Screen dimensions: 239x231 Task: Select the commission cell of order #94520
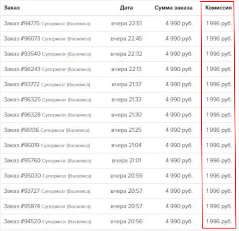coord(219,221)
